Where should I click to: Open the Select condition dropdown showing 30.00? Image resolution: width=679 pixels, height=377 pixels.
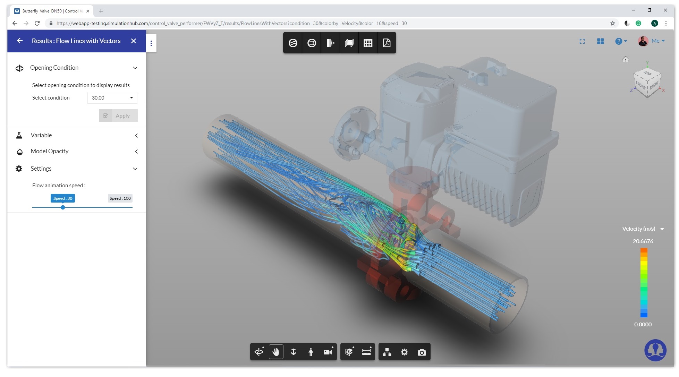coord(112,97)
